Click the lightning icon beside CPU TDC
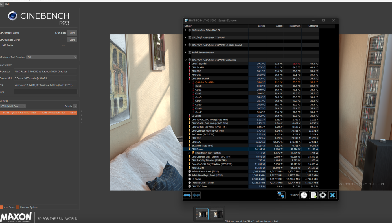392x223 pixels. (190, 138)
